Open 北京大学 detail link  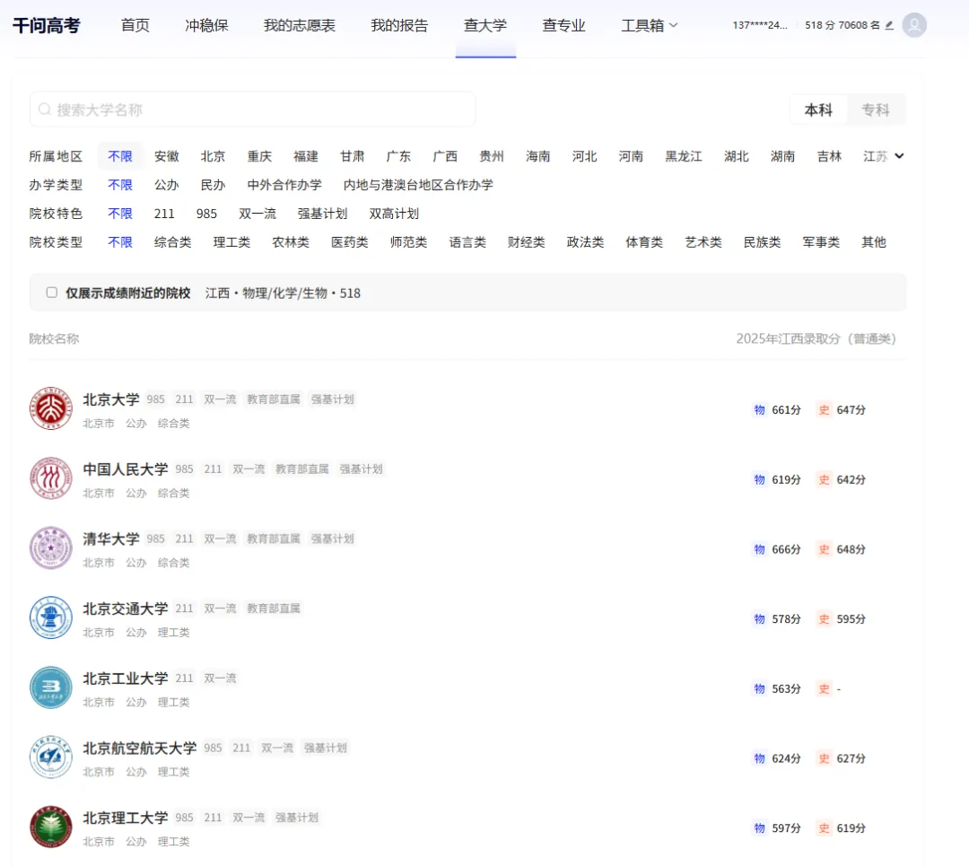tap(111, 398)
